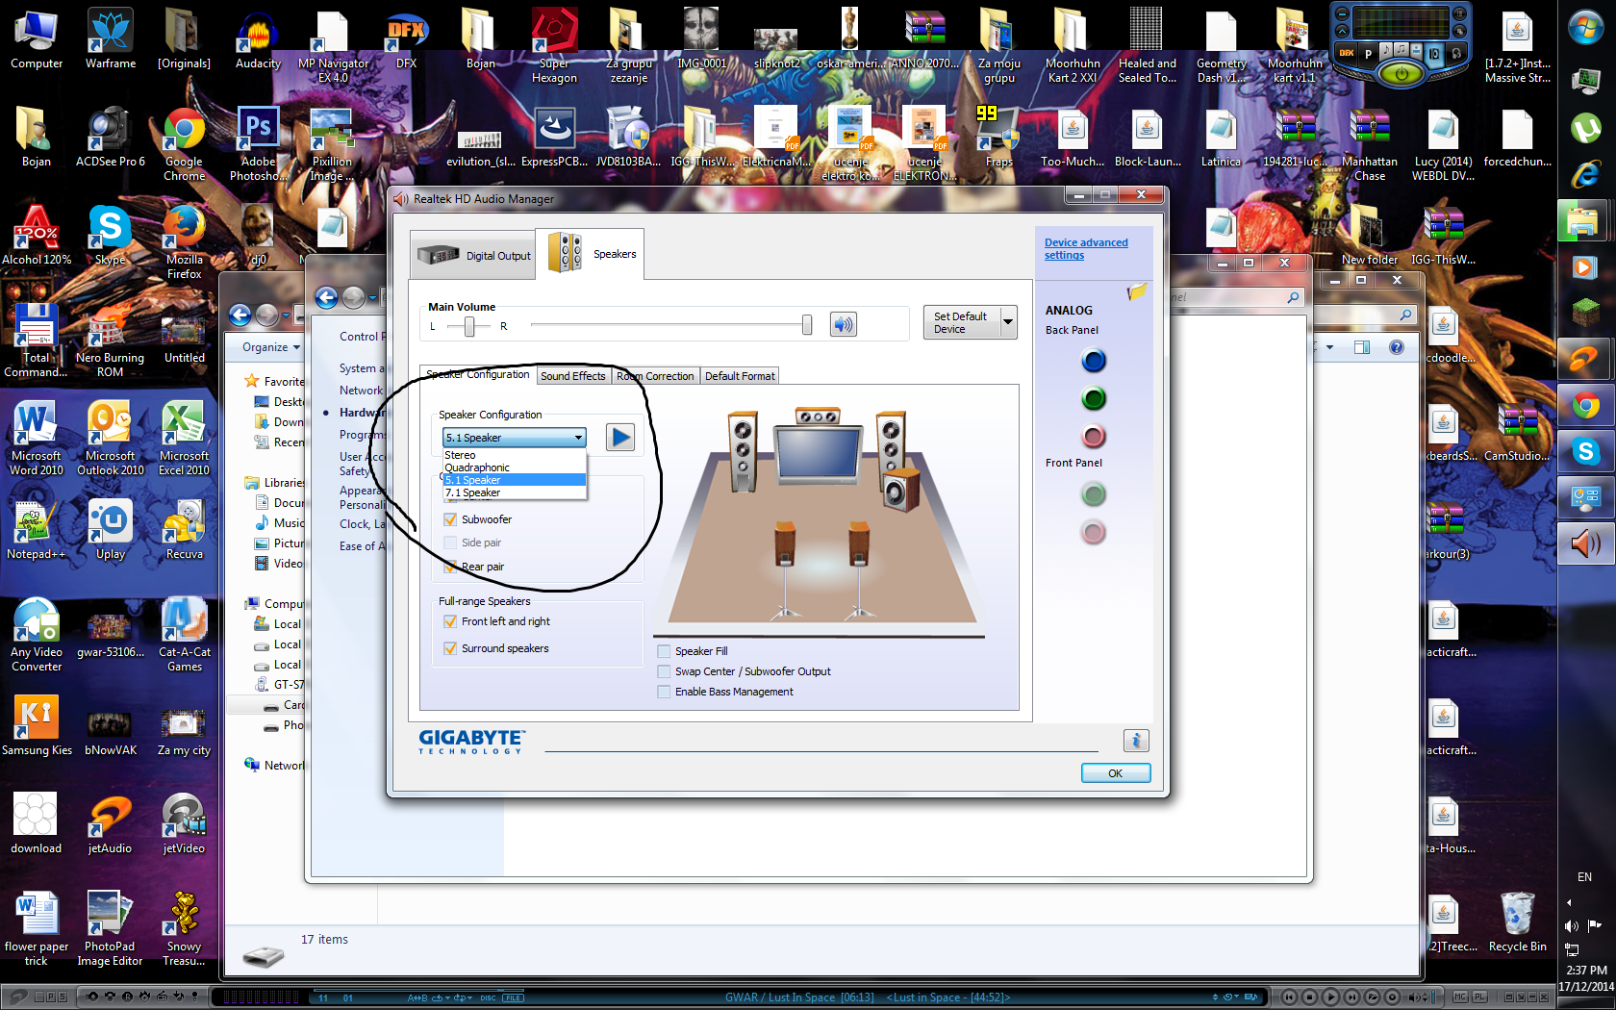Toggle the Rear pair checkbox

tap(449, 567)
